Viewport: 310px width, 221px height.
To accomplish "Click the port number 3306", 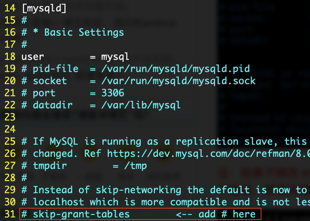I will [x=113, y=93].
